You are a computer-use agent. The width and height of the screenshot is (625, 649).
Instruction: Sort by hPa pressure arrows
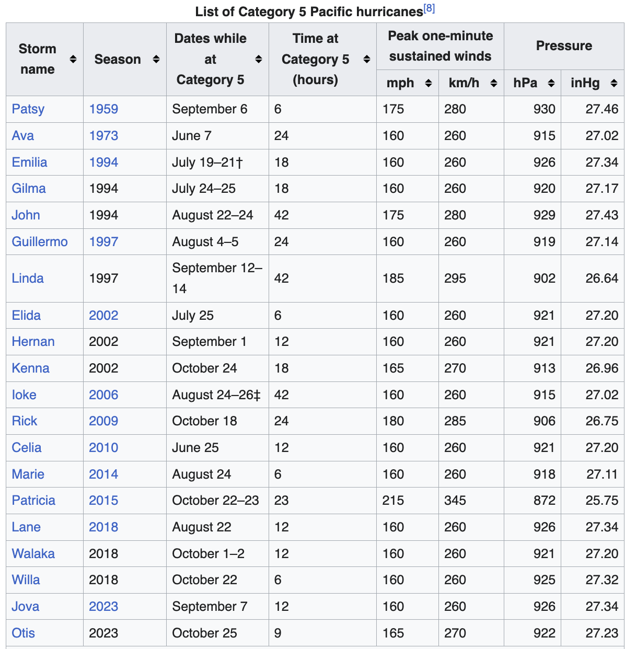coord(551,83)
